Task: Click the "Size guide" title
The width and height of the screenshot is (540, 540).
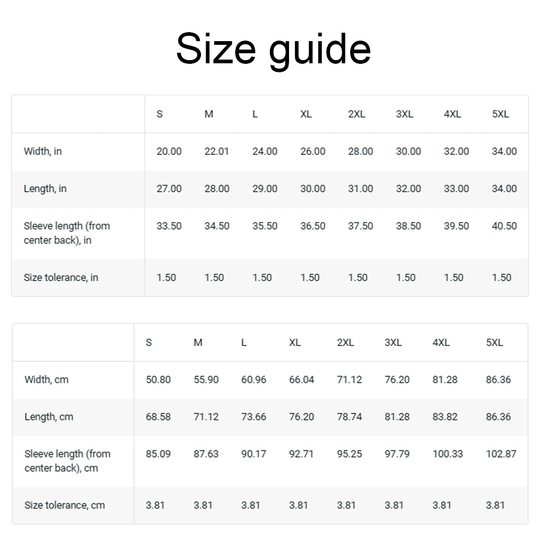Action: click(x=273, y=49)
